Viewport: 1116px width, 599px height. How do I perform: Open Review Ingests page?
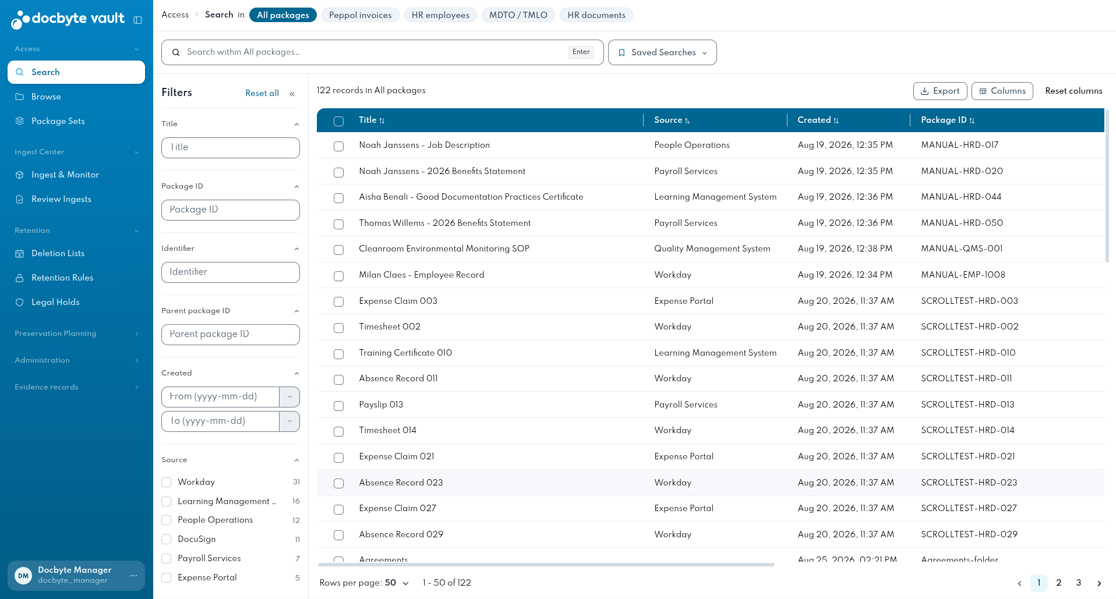(76, 199)
